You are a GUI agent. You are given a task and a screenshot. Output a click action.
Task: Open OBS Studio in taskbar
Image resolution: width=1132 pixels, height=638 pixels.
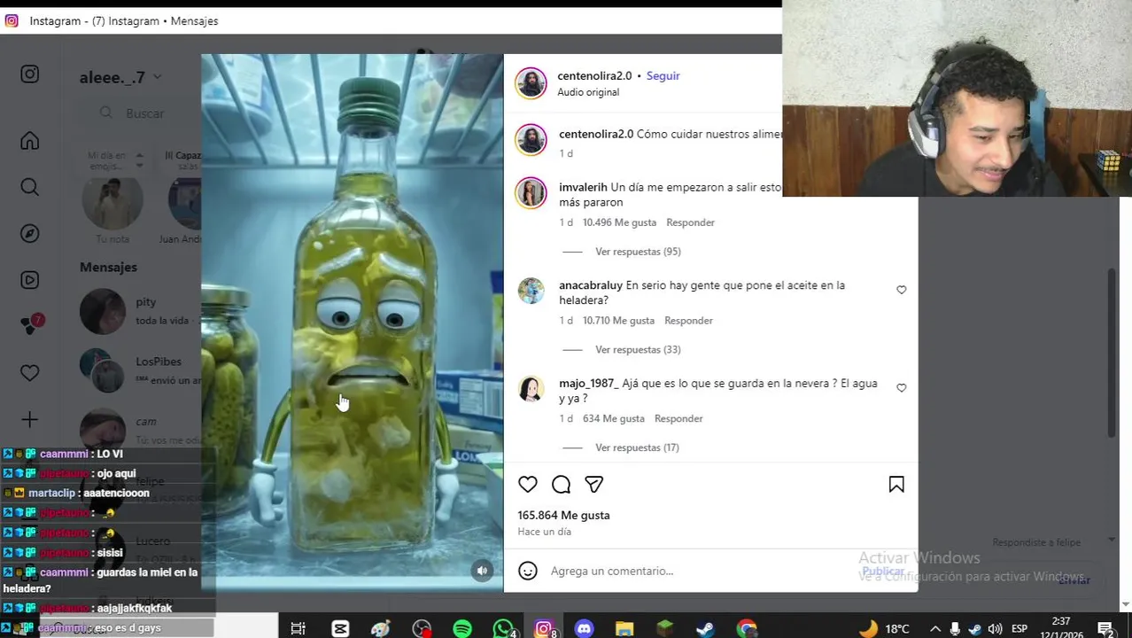tap(422, 628)
